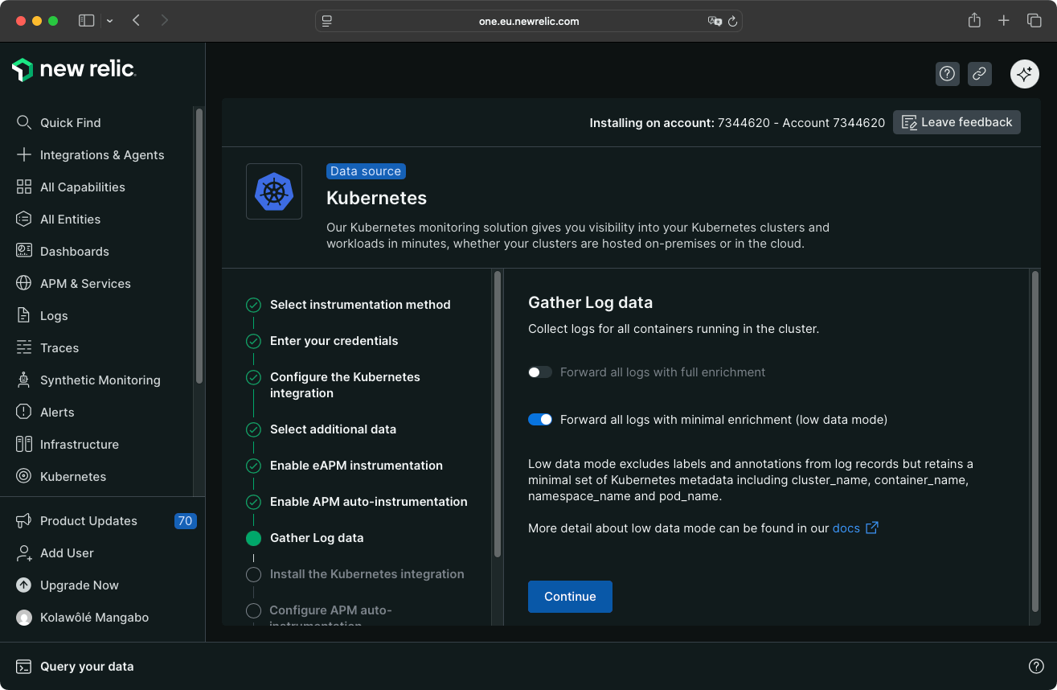The height and width of the screenshot is (690, 1057).
Task: Select Integrations & Agents in sidebar
Action: pos(102,154)
